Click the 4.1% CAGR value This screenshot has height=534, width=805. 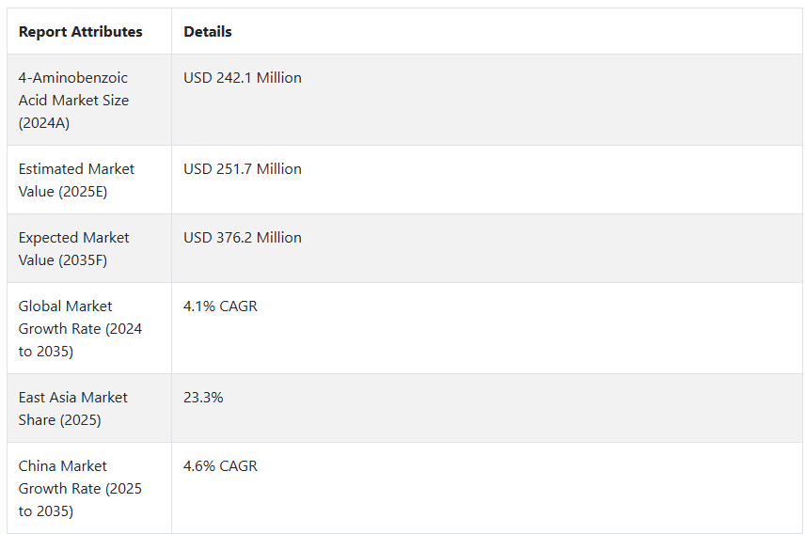tap(220, 306)
